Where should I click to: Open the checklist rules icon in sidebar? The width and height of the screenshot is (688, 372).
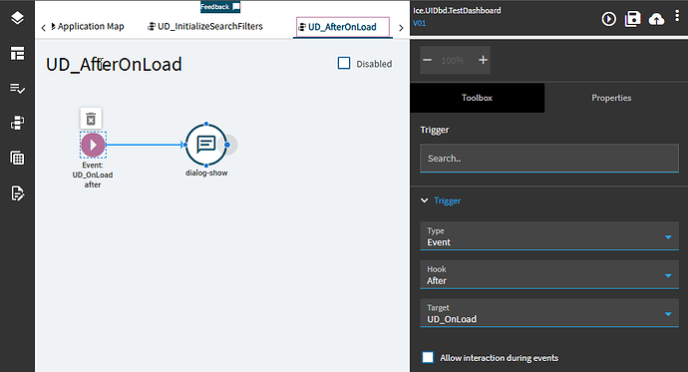(17, 88)
